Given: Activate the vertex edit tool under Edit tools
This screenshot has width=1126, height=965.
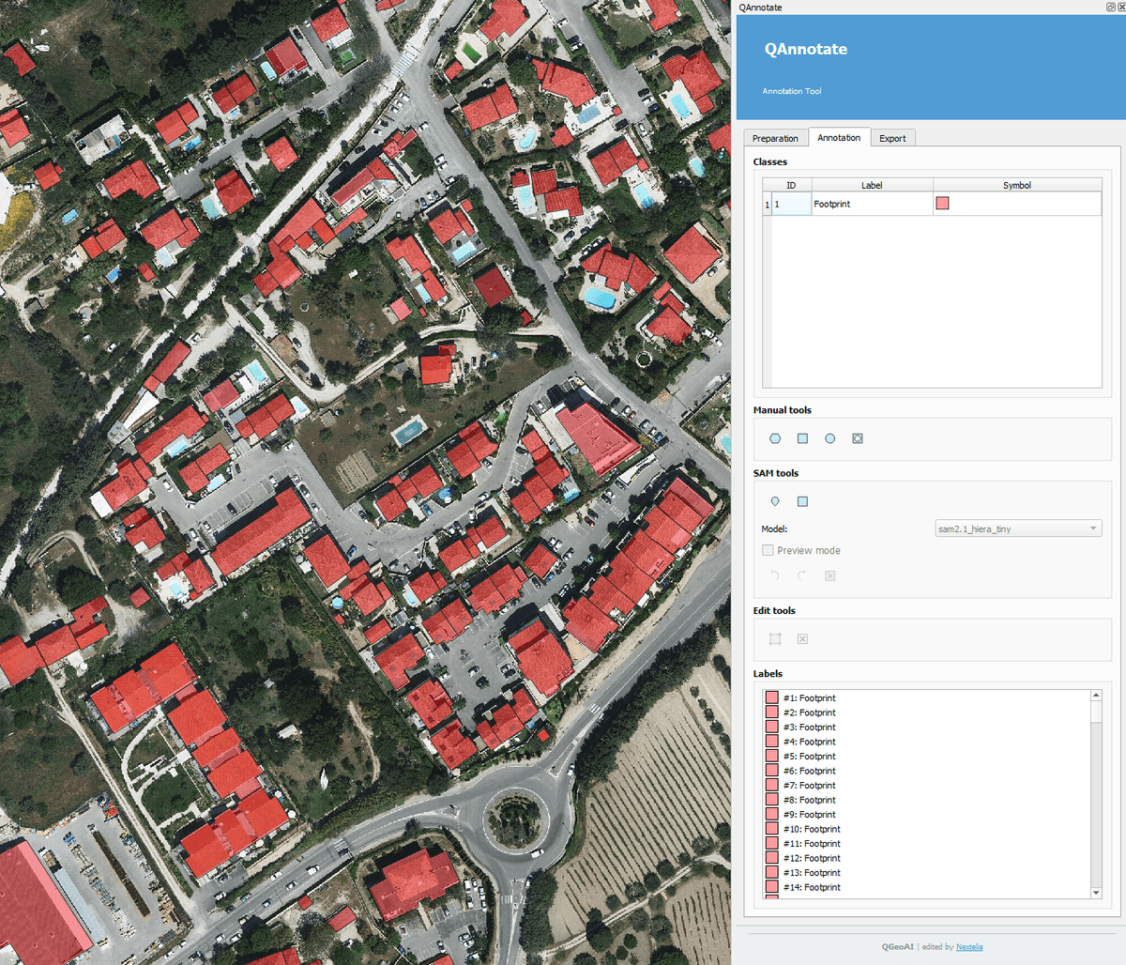Looking at the screenshot, I should [775, 638].
